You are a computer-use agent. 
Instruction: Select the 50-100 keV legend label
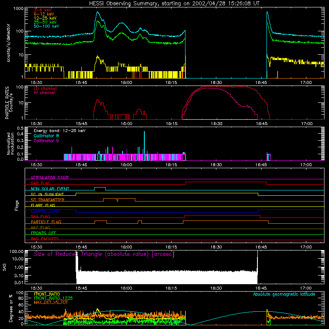[x=46, y=26]
